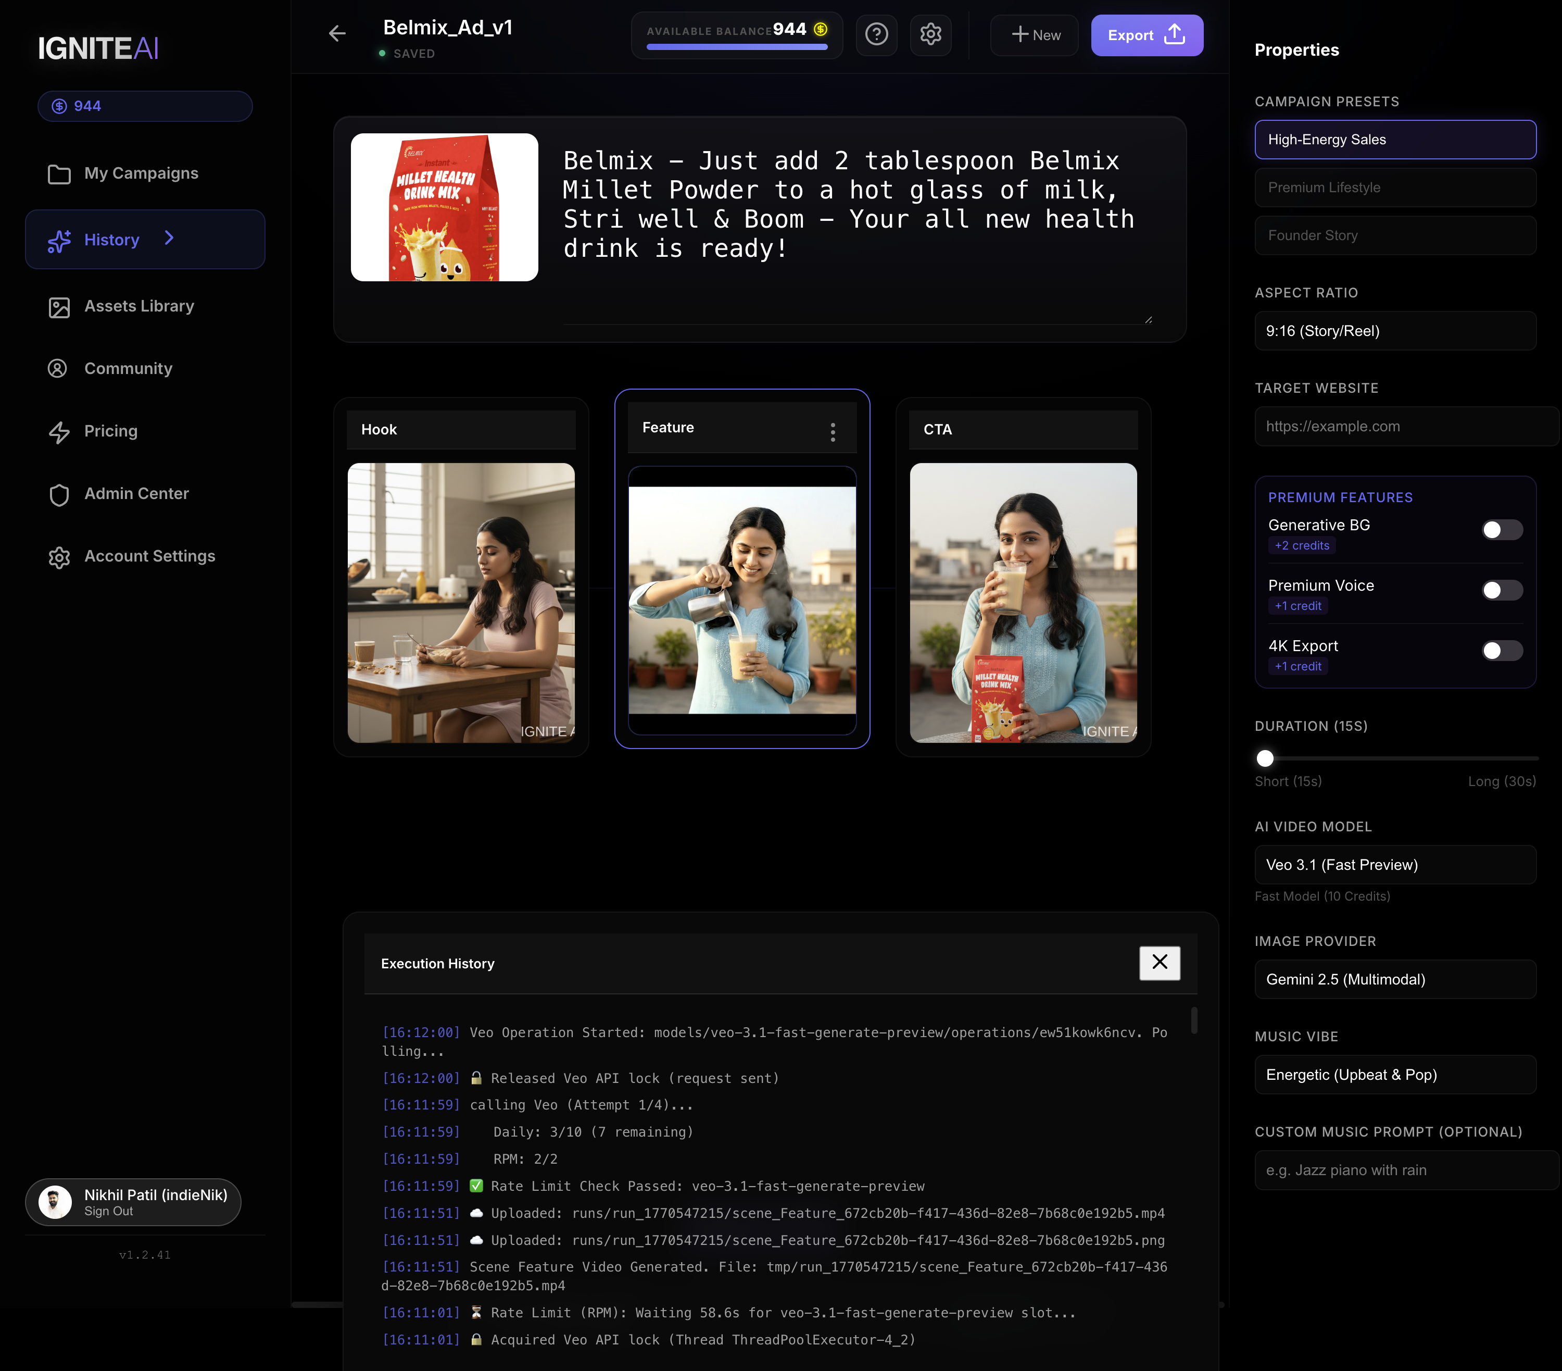The image size is (1562, 1371).
Task: Open My Campaigns in the sidebar
Action: pyautogui.click(x=141, y=173)
